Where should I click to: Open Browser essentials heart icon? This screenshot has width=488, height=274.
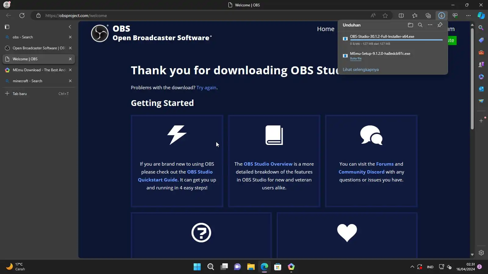[455, 16]
